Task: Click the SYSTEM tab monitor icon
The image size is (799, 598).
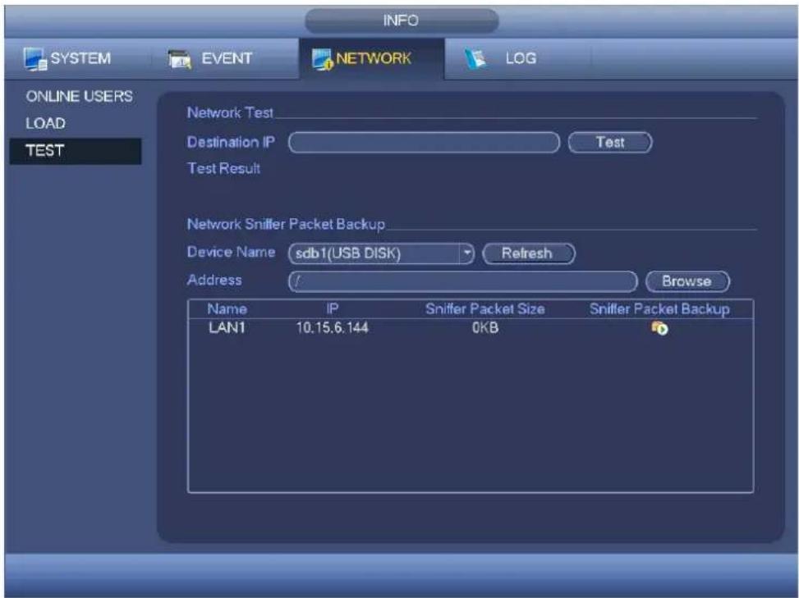Action: pos(35,59)
